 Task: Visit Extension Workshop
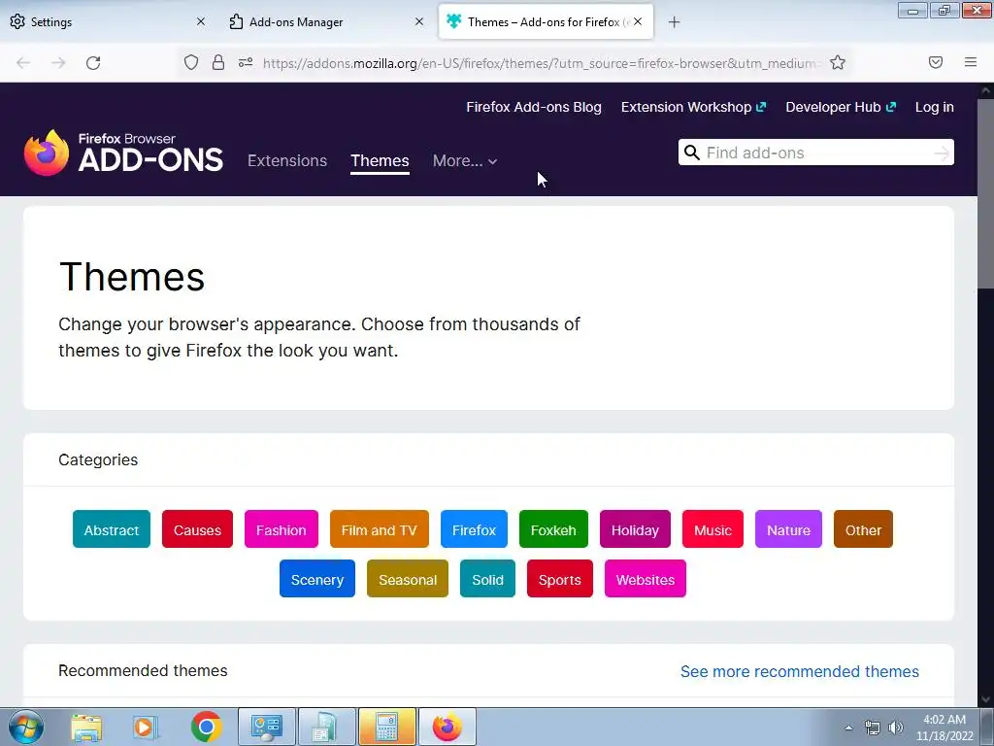[x=693, y=107]
